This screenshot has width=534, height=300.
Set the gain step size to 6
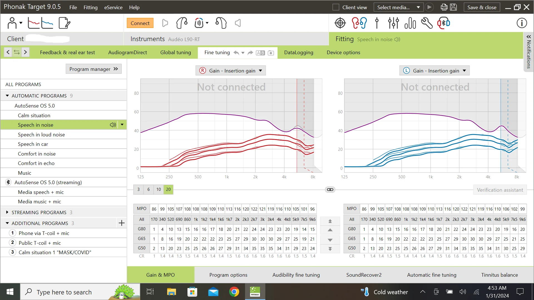click(x=149, y=189)
